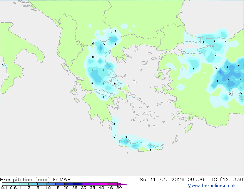Click the legend label '30'
Screen dimensions: 244x189
click(84, 187)
